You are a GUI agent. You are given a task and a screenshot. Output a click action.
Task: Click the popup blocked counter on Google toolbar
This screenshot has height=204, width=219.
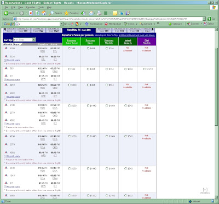pyautogui.click(x=113, y=24)
